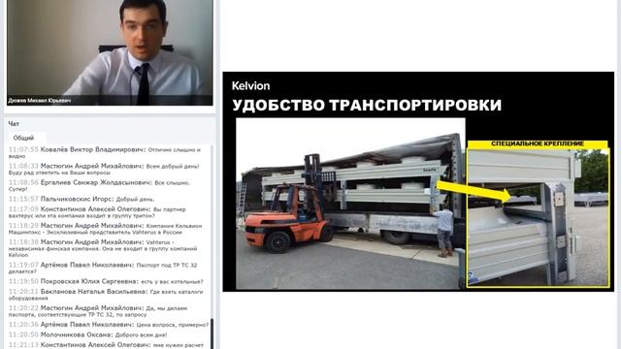Click the chat panel scrollbar thumb
The width and height of the screenshot is (621, 349).
[x=212, y=333]
